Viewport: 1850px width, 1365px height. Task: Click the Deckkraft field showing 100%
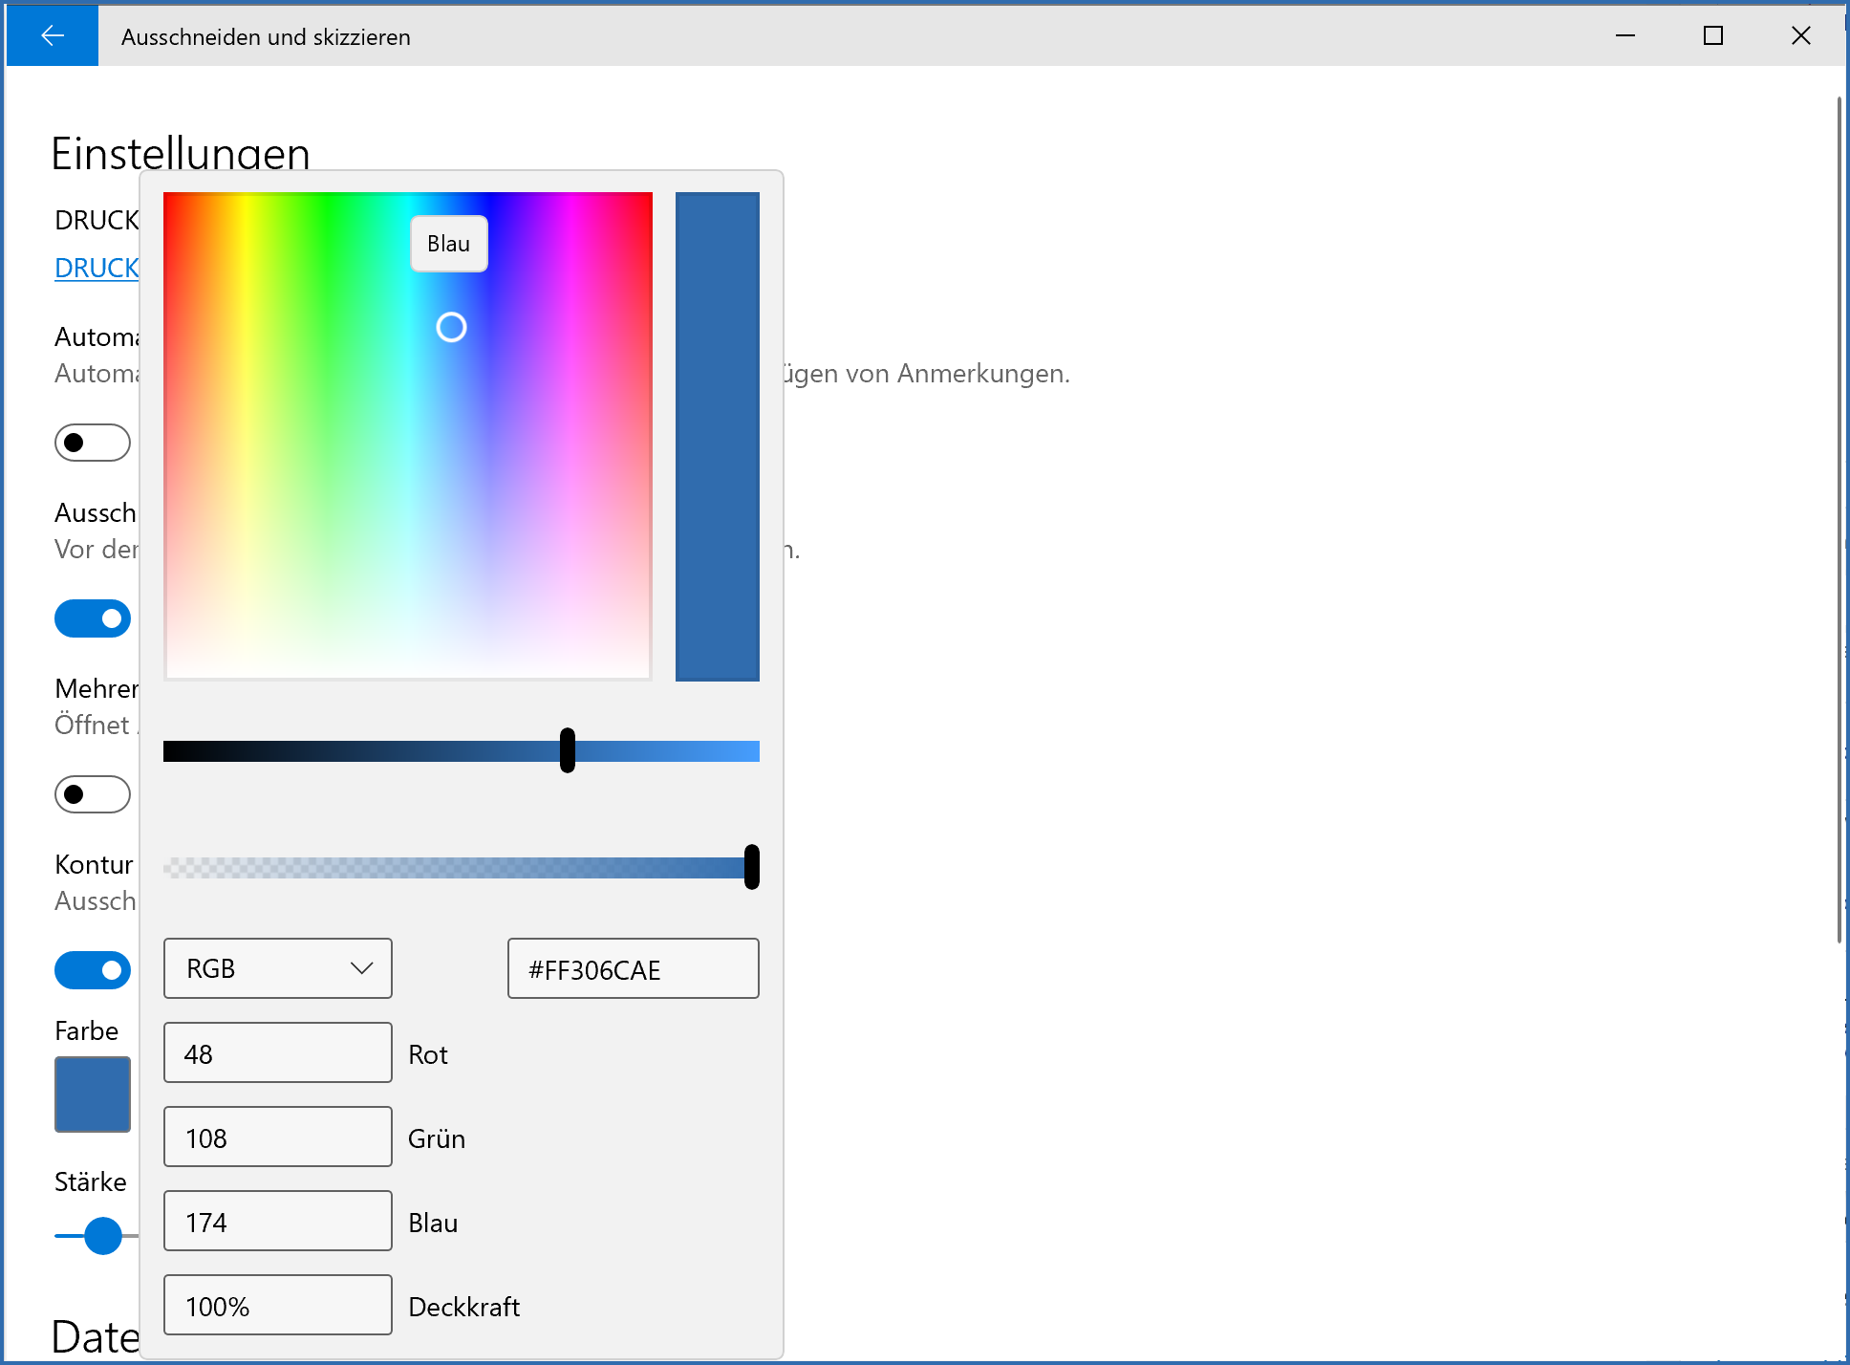(277, 1306)
